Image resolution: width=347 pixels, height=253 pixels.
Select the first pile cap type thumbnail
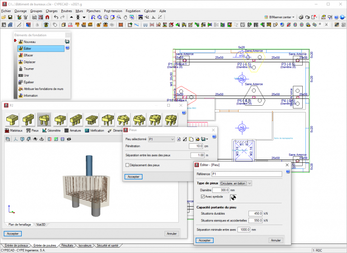[x=12, y=120]
